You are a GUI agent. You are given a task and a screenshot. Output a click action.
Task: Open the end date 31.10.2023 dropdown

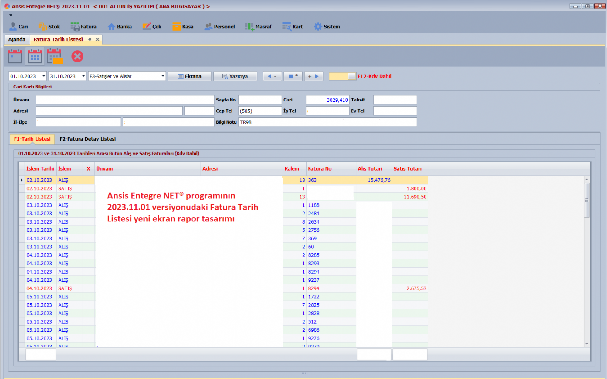83,76
